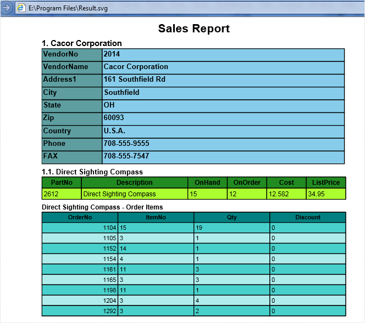The height and width of the screenshot is (323, 365).
Task: Click the Zip value 60093
Action: pyautogui.click(x=223, y=118)
